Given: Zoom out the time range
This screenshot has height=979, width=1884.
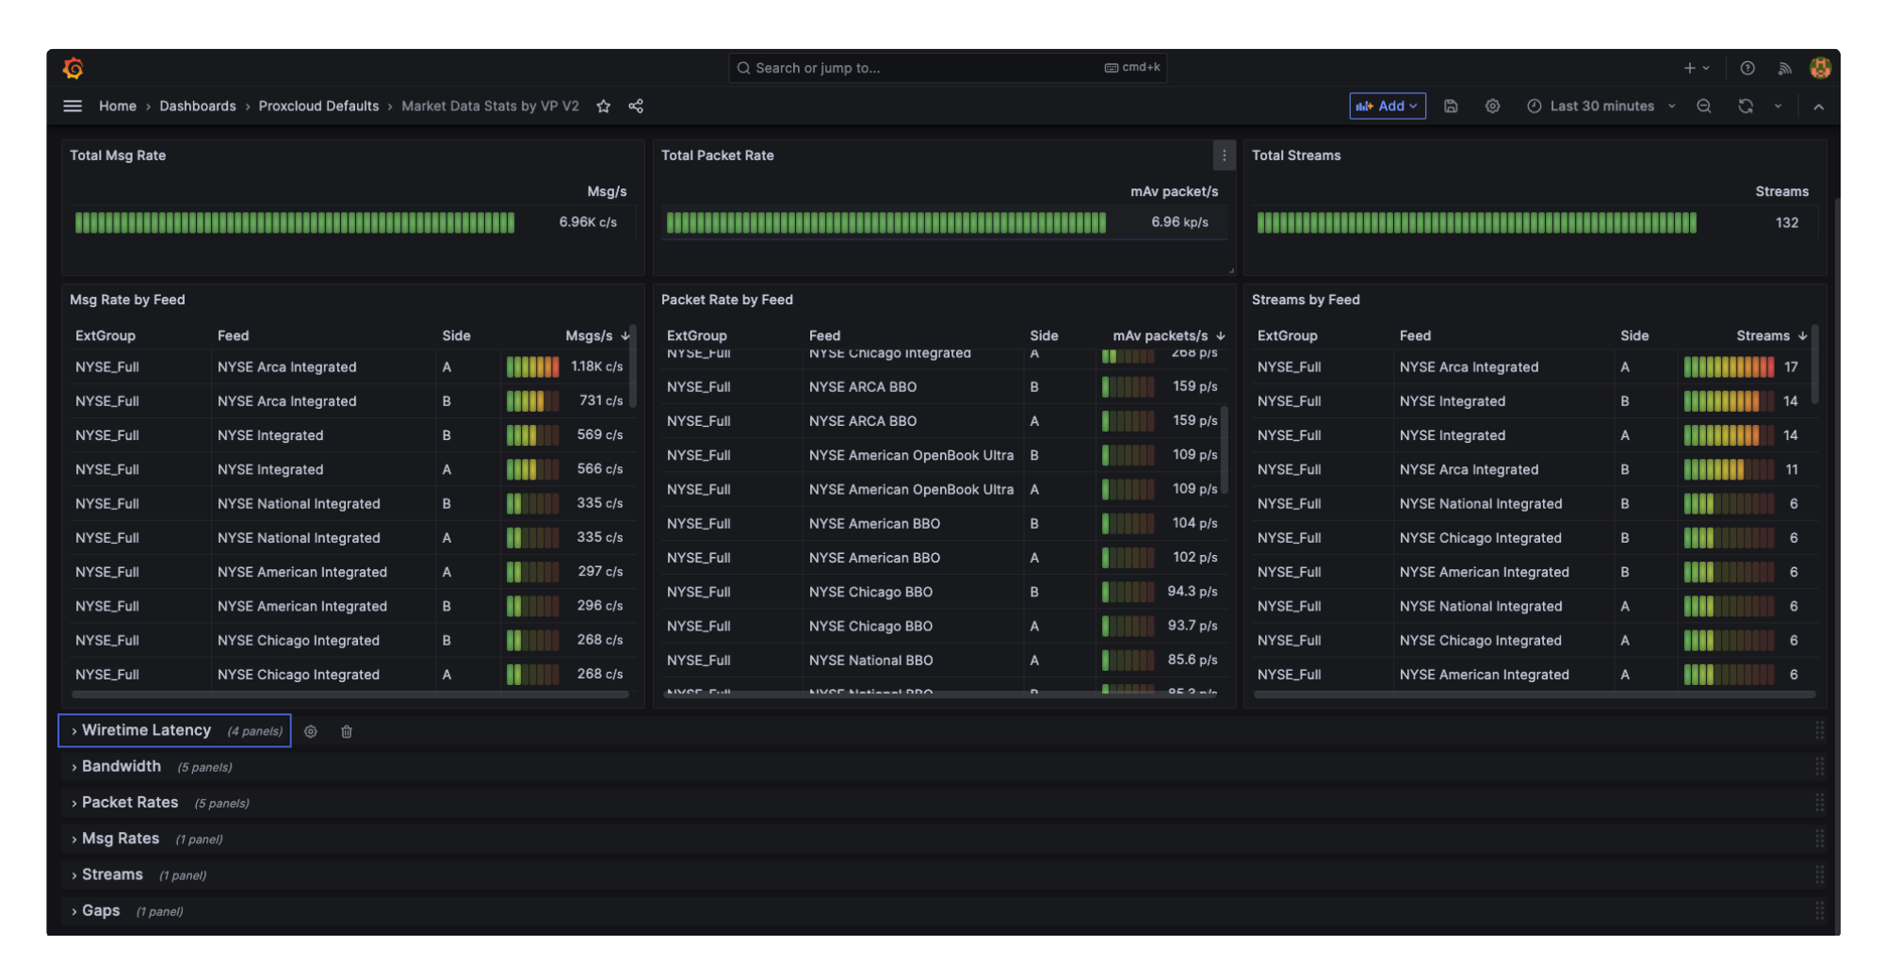Looking at the screenshot, I should tap(1704, 106).
